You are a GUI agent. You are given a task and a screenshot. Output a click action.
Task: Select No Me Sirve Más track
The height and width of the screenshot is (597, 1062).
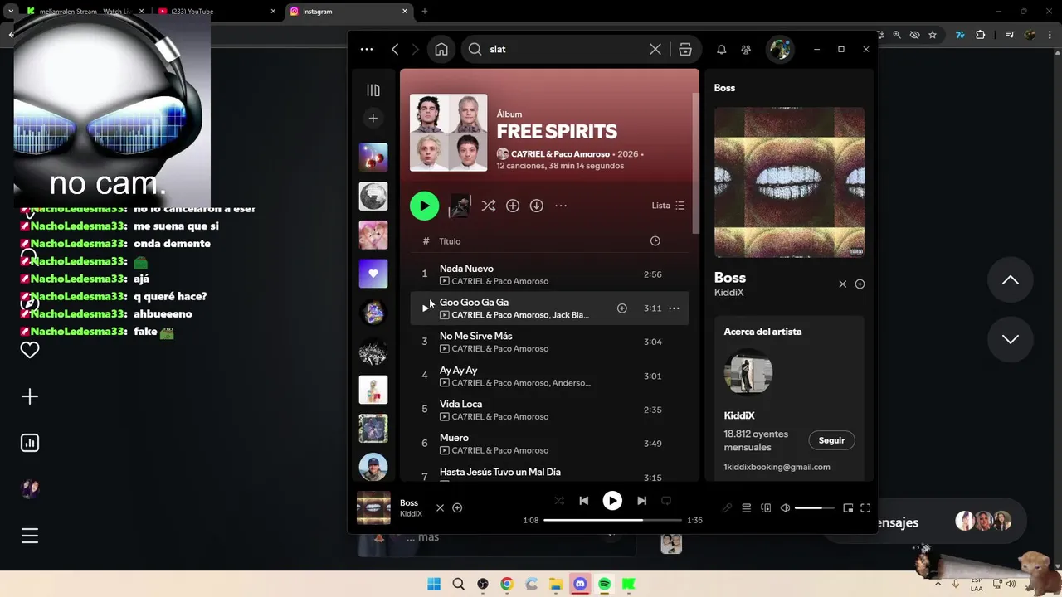549,342
